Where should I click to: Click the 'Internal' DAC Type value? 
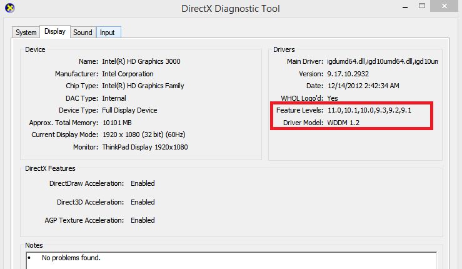pos(114,98)
